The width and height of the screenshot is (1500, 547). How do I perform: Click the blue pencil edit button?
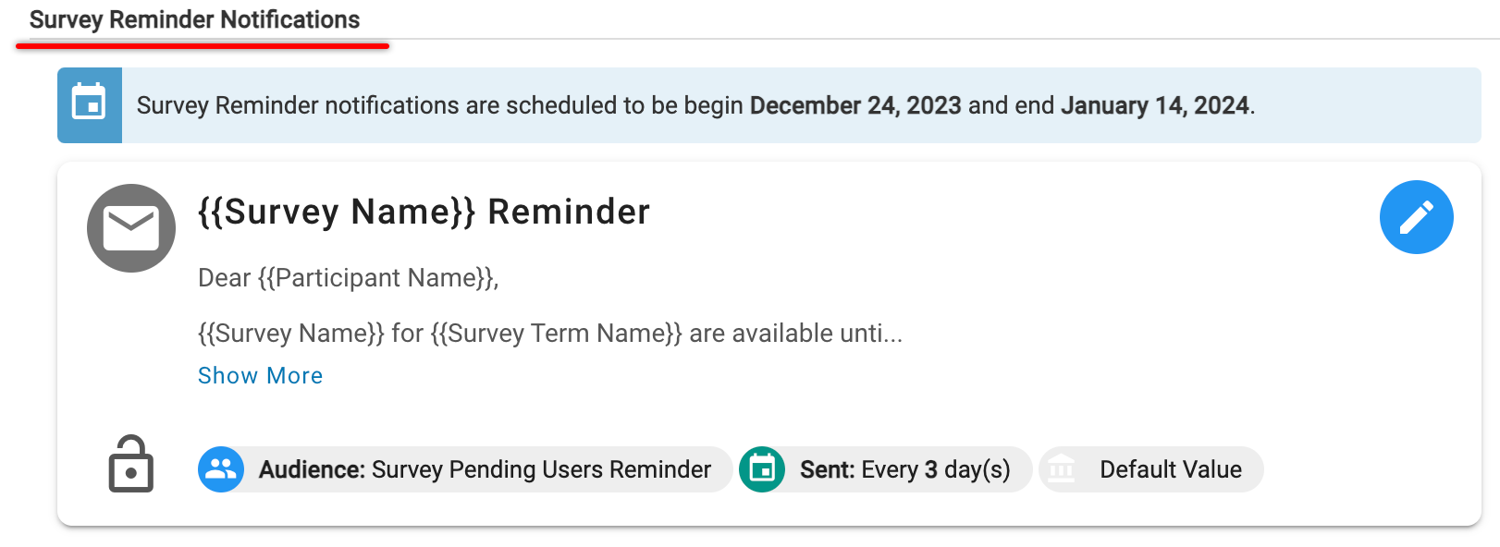tap(1416, 217)
